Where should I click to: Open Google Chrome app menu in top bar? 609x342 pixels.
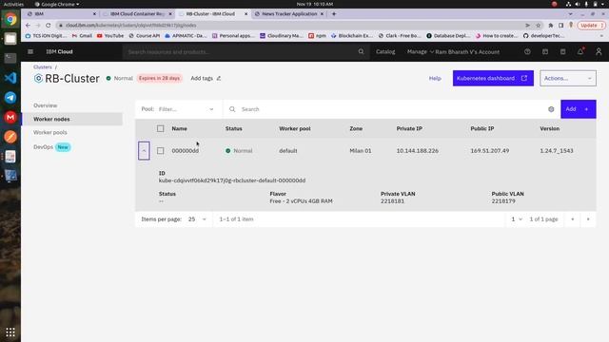coord(57,4)
